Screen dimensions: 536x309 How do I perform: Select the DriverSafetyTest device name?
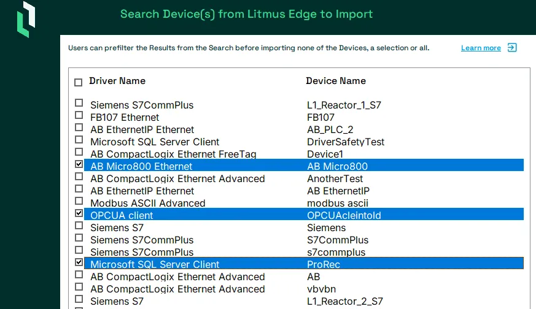click(x=346, y=142)
